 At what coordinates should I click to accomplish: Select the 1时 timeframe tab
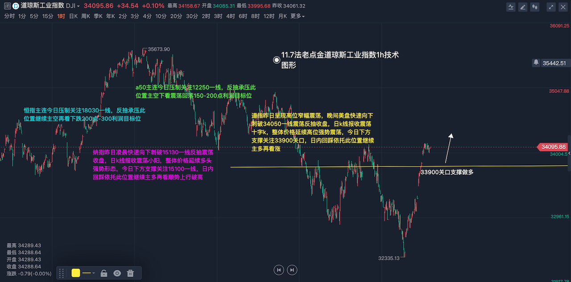coord(61,16)
